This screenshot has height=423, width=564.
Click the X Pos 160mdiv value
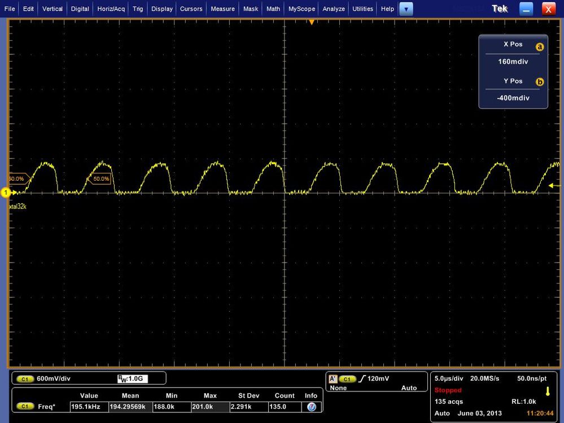513,62
